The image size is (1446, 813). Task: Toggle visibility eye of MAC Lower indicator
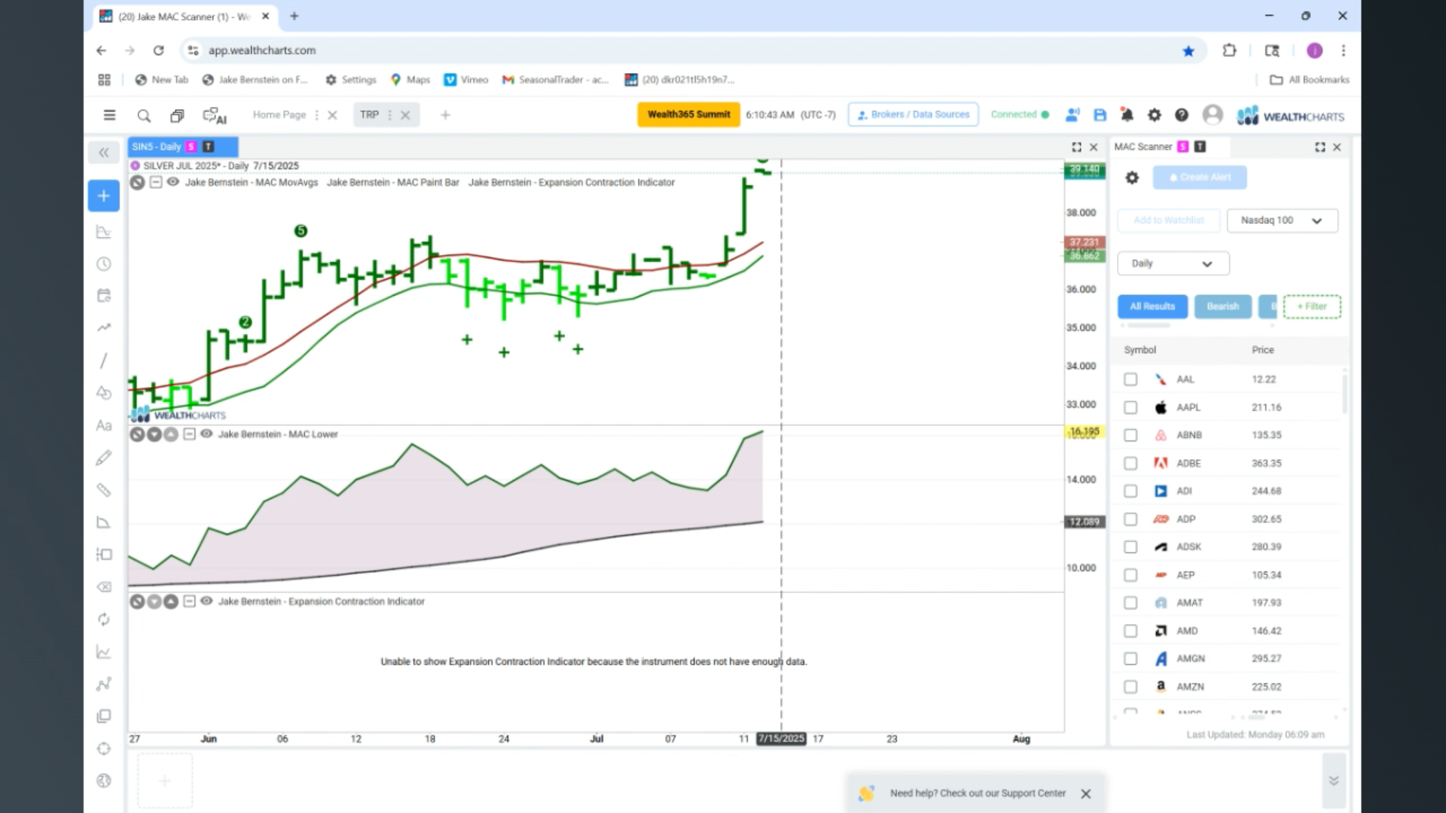pos(206,434)
